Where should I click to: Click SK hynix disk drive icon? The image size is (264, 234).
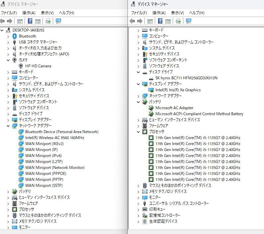[x=151, y=78]
